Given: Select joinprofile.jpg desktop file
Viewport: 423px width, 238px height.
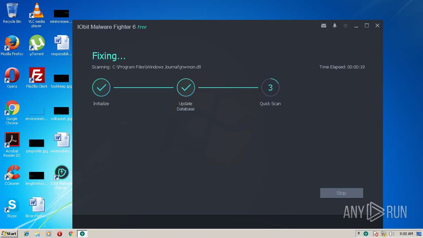Looking at the screenshot, I should tap(36, 146).
